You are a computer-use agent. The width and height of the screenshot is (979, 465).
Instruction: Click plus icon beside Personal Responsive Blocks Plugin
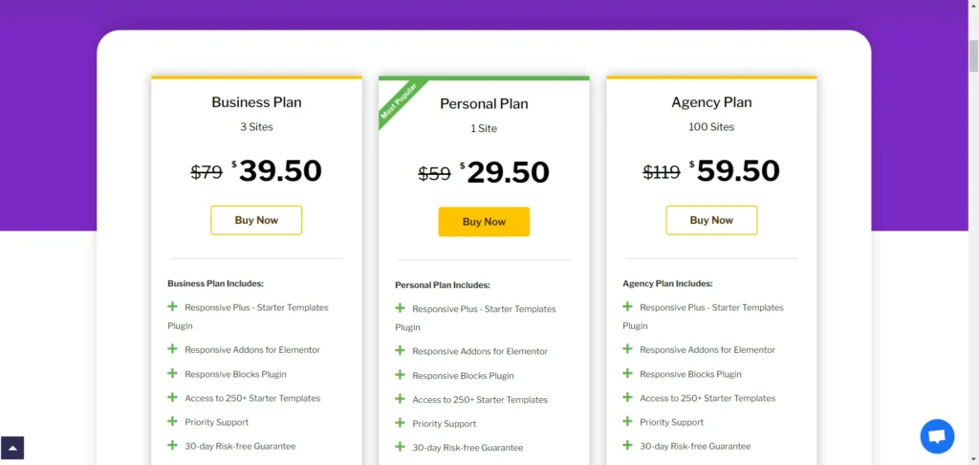pos(401,375)
